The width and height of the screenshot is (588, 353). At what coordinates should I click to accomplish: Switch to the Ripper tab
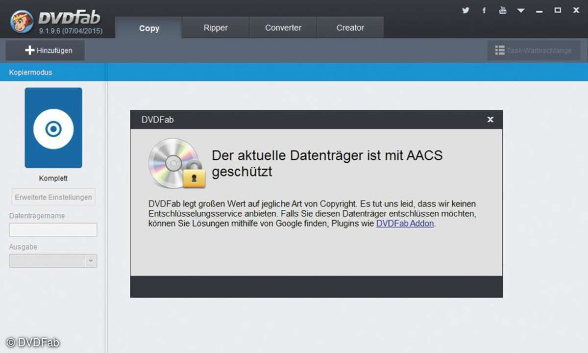pyautogui.click(x=216, y=28)
